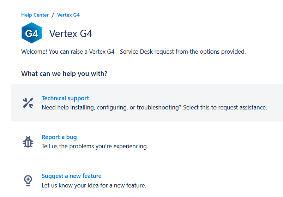Viewport: 283px width, 197px height.
Task: Click the white G4 lettering inside the logo
Action: [31, 34]
